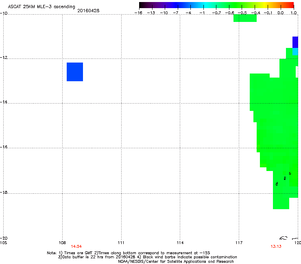Viewport: 301px width, 264px height.
Task: Click the latitude label -16 on the left axis
Action: [x=4, y=147]
